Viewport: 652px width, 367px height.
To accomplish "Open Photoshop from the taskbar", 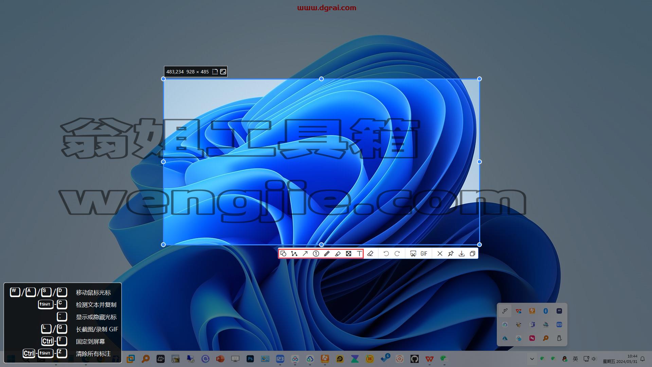I will pyautogui.click(x=250, y=359).
